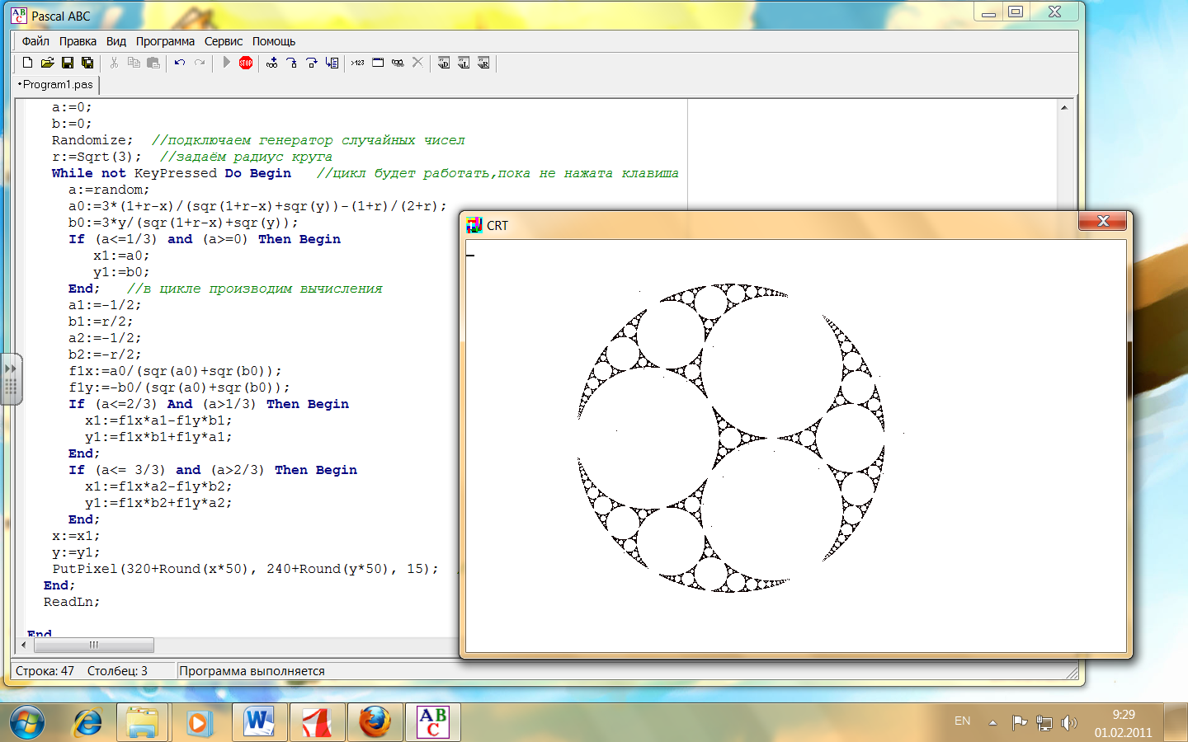Click the >123 evaluate value icon
1188x742 pixels.
[357, 63]
